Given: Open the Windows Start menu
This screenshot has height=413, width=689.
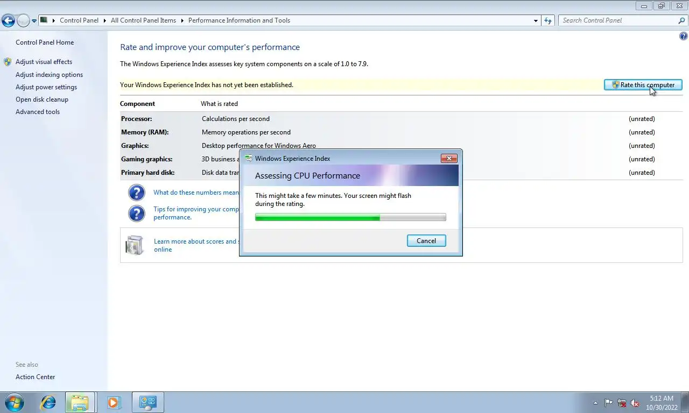Looking at the screenshot, I should [x=14, y=402].
